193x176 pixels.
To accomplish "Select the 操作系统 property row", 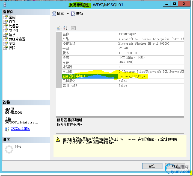I will (123, 44).
